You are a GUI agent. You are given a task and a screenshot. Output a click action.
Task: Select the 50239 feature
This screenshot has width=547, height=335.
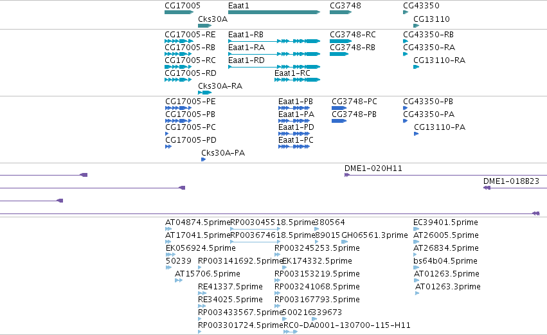(x=169, y=267)
